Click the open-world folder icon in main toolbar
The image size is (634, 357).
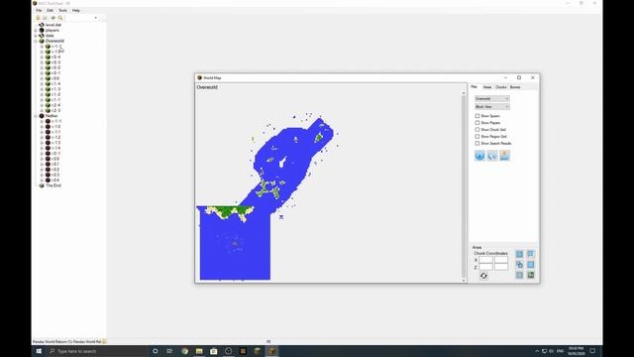(x=38, y=18)
